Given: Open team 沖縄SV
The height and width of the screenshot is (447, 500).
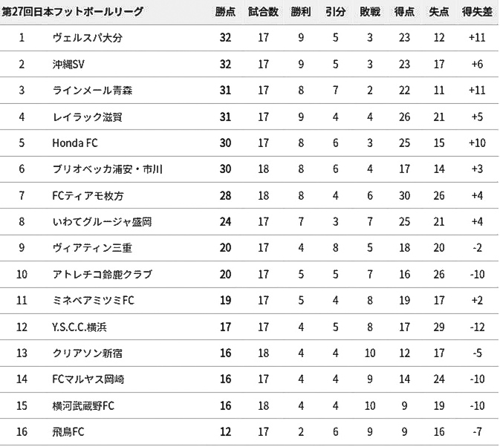Looking at the screenshot, I should click(68, 65).
